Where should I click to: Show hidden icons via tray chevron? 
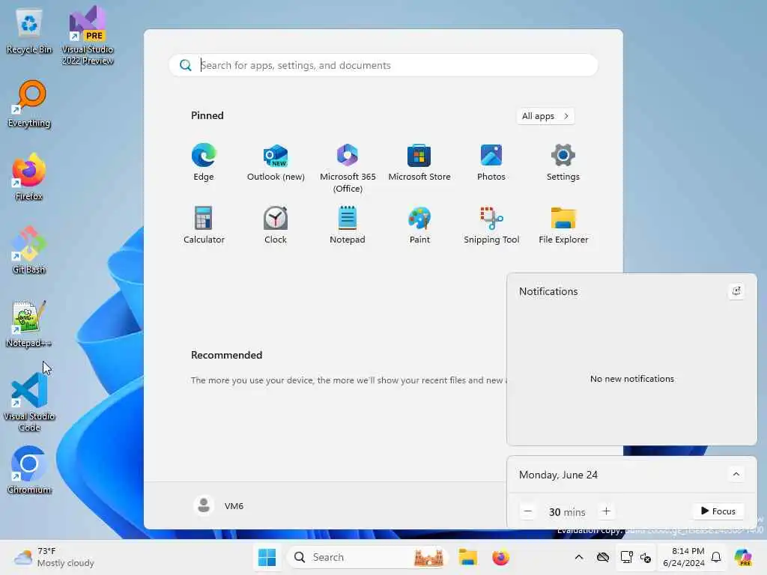tap(579, 557)
